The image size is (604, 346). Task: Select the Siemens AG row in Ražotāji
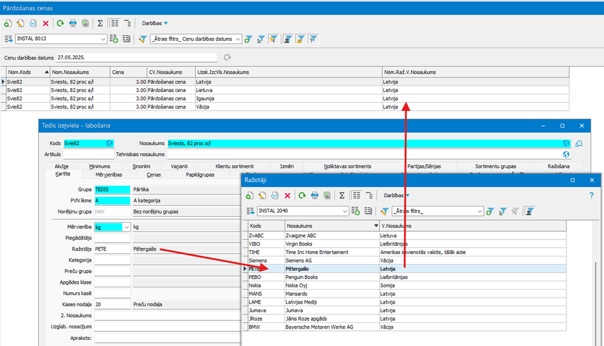[405, 261]
